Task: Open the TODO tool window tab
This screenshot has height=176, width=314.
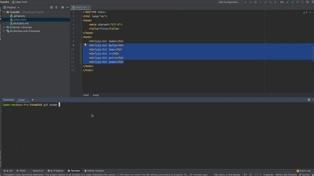Action: pyautogui.click(x=21, y=171)
